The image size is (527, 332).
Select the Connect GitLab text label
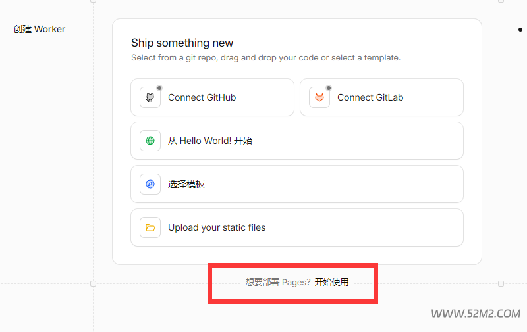click(370, 97)
